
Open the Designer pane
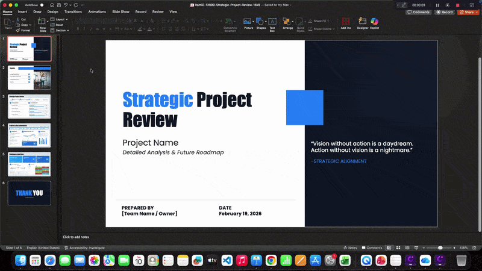[363, 23]
